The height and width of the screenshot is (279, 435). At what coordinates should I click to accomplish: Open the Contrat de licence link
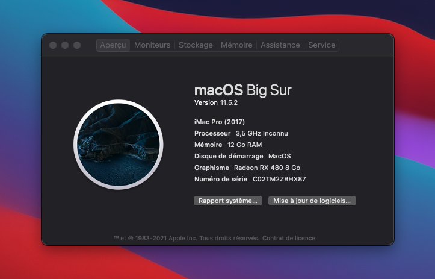(x=289, y=238)
